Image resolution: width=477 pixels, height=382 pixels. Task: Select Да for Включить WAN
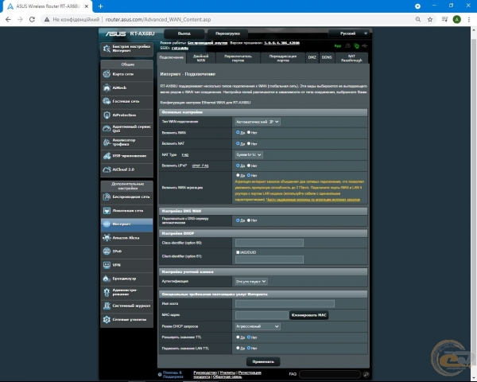pyautogui.click(x=238, y=133)
